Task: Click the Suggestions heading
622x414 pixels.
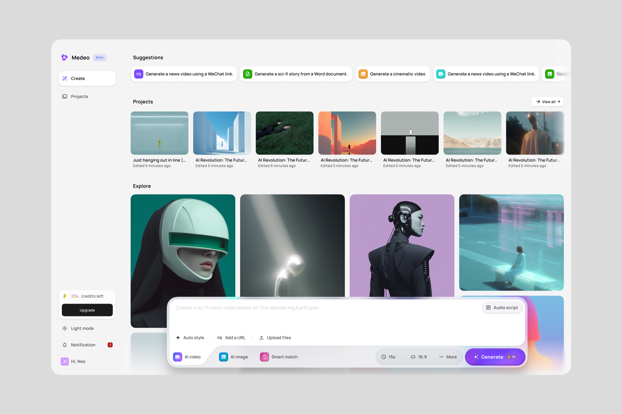Action: pyautogui.click(x=148, y=57)
